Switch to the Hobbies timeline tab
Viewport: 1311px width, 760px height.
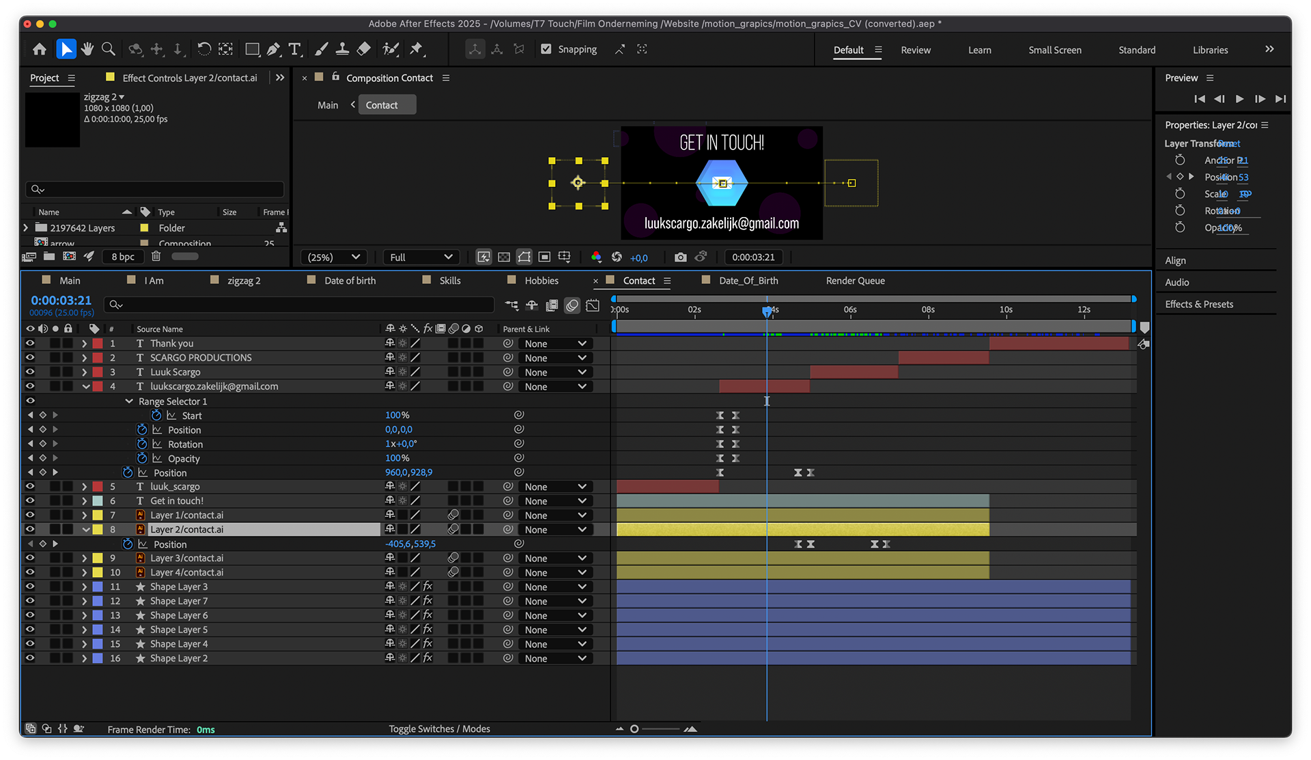(x=541, y=281)
